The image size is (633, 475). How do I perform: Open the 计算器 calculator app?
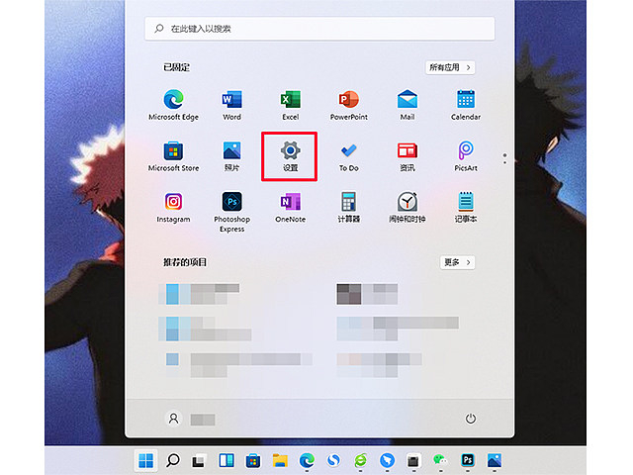click(349, 207)
